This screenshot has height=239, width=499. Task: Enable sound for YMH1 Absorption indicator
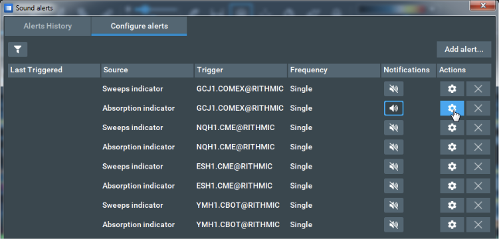pyautogui.click(x=393, y=224)
